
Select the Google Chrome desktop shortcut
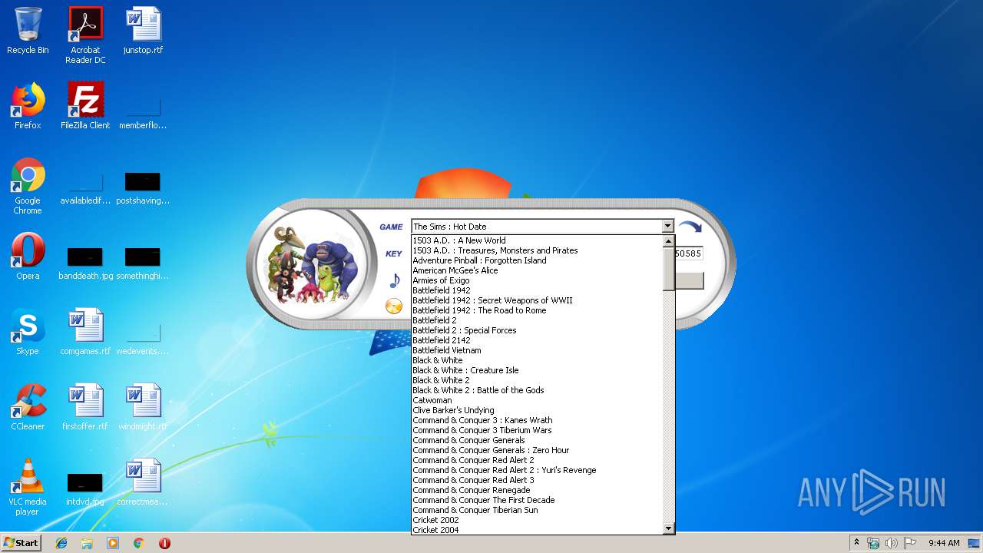click(x=28, y=187)
